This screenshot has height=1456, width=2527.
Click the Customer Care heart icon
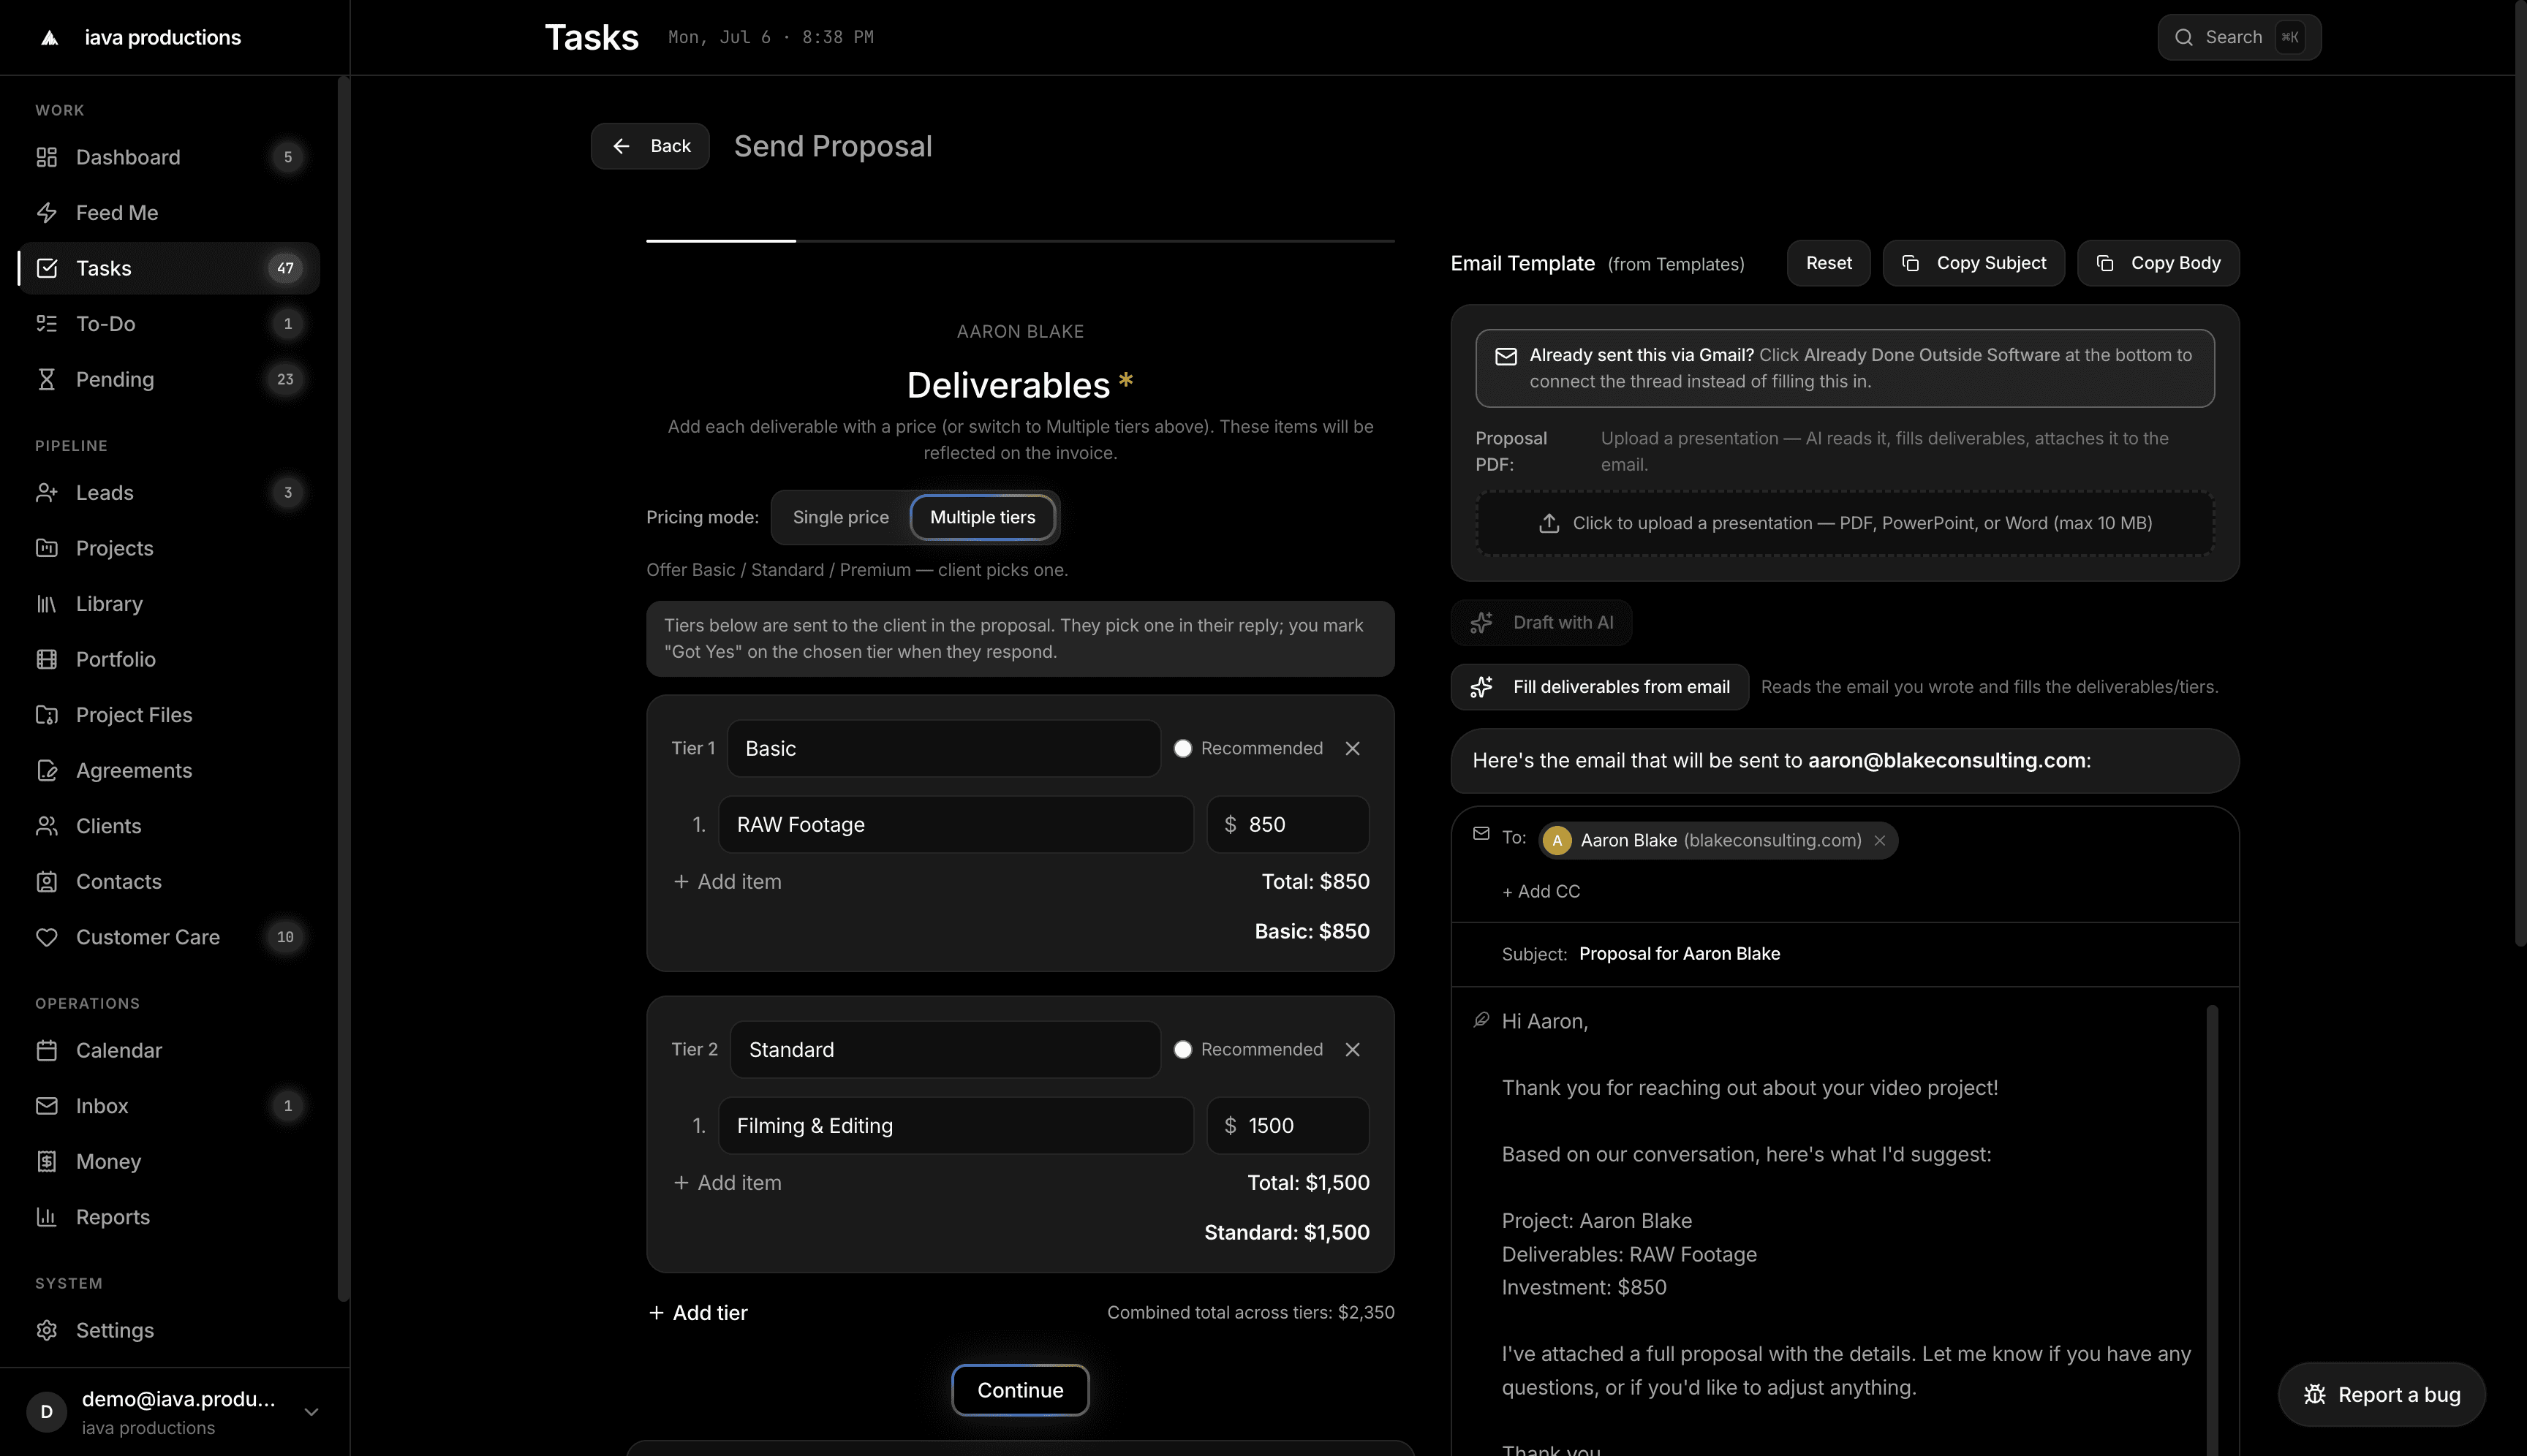click(46, 937)
